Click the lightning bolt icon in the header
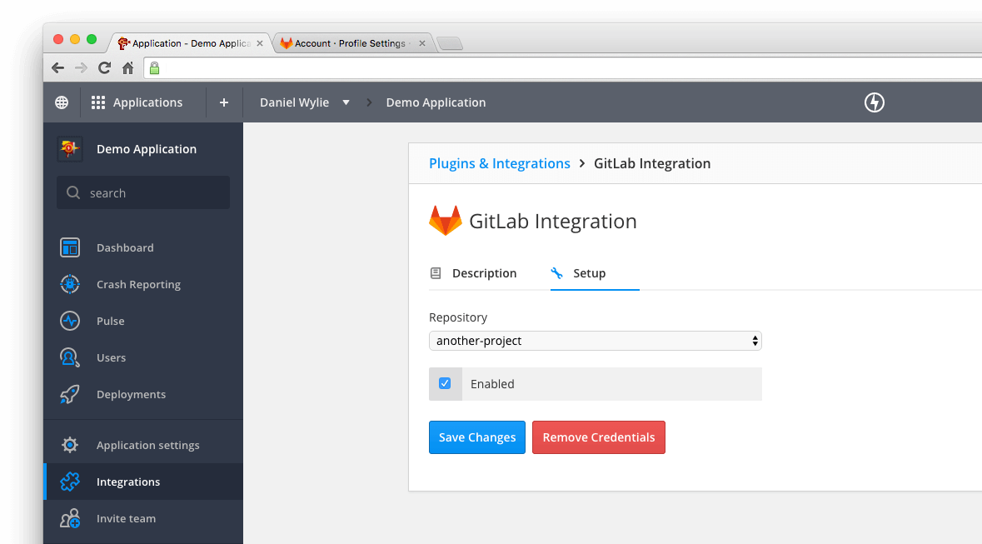Screen dimensions: 982x544 coord(874,102)
